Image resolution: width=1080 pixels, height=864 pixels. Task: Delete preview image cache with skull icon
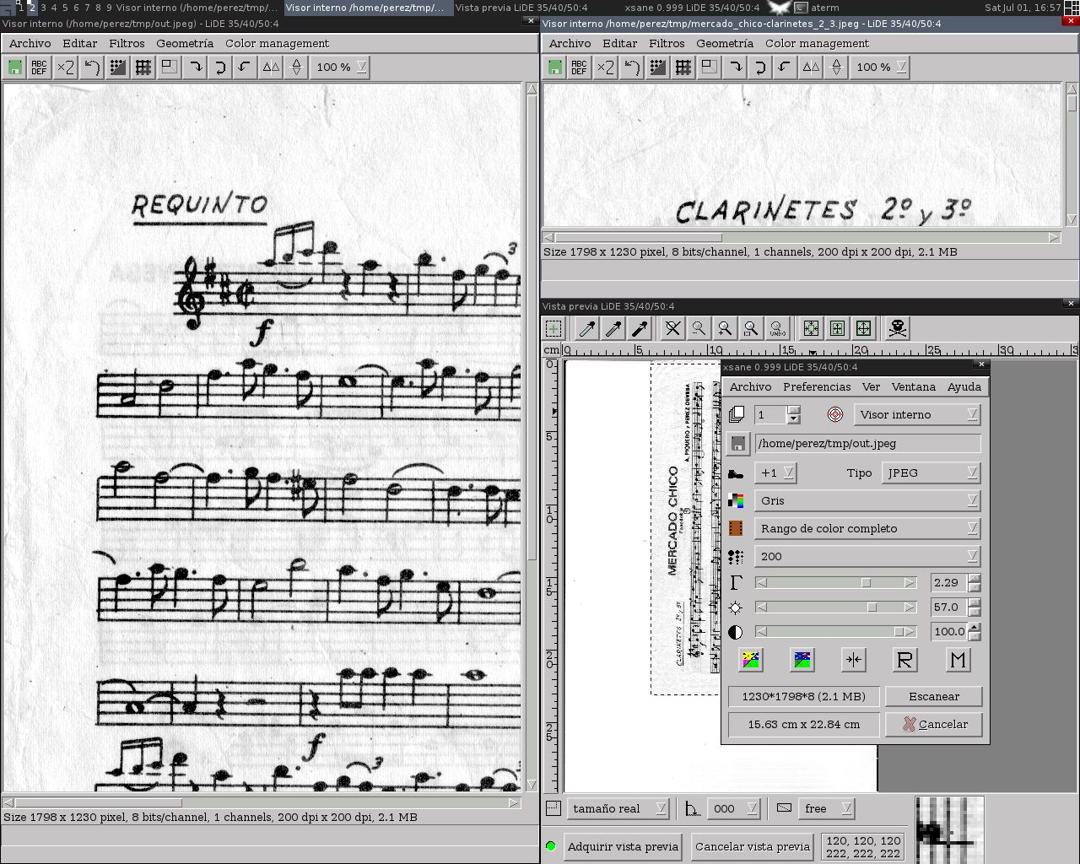click(898, 328)
